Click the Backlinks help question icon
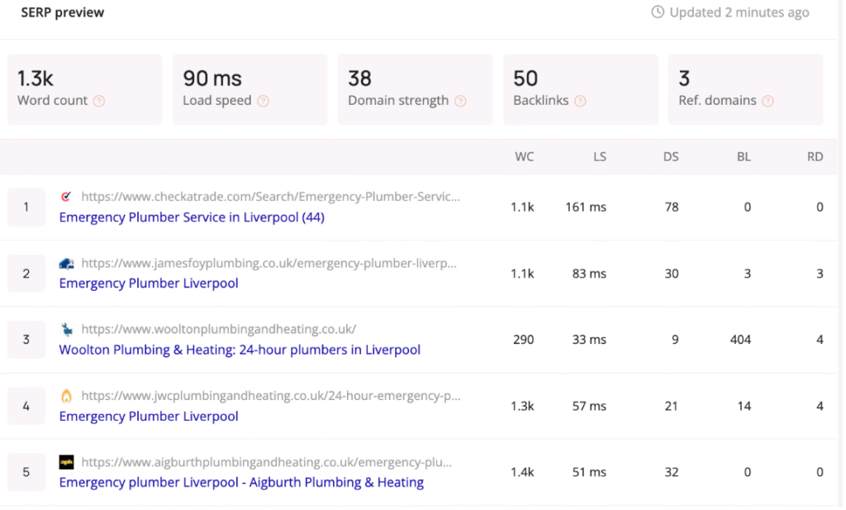This screenshot has height=510, width=846. [x=580, y=101]
